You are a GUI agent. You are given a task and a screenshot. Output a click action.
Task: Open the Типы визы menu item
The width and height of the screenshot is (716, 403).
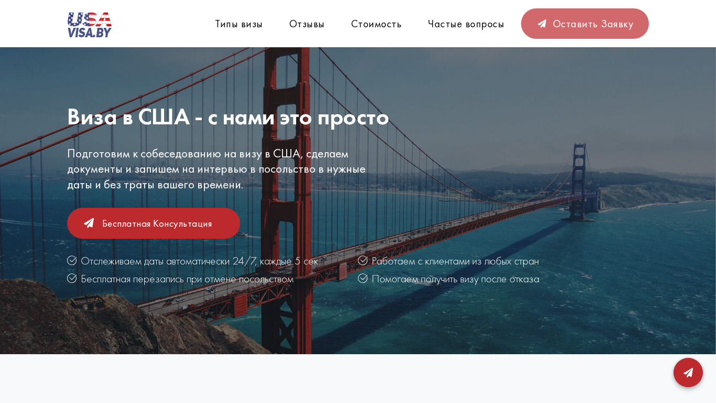tap(238, 24)
